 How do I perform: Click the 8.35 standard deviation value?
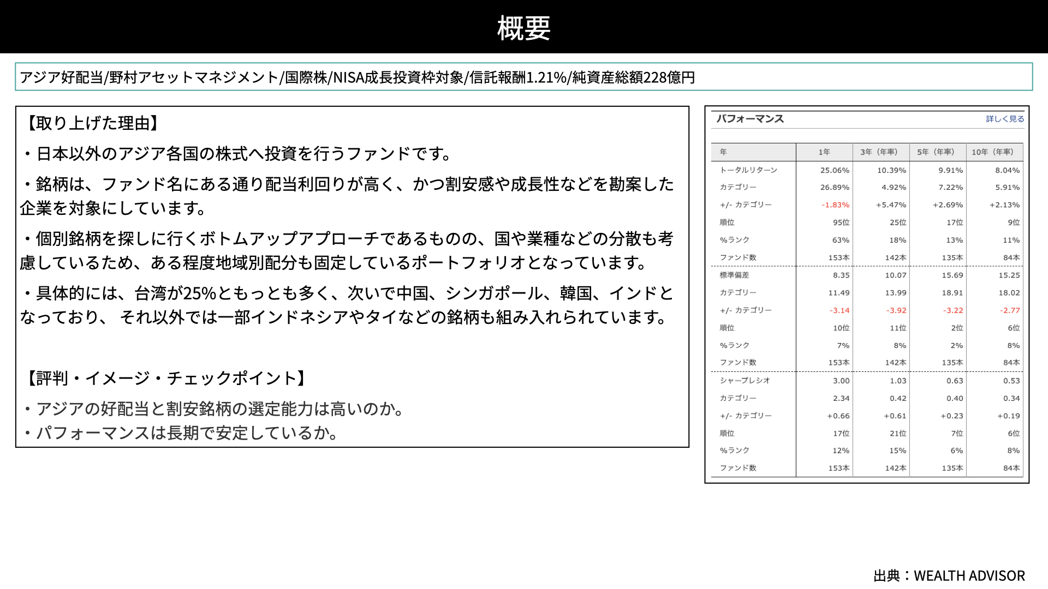841,275
